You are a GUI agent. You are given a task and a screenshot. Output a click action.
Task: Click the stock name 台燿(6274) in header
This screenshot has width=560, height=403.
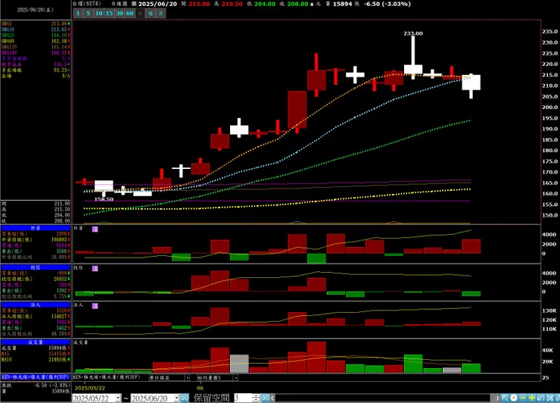click(x=87, y=4)
